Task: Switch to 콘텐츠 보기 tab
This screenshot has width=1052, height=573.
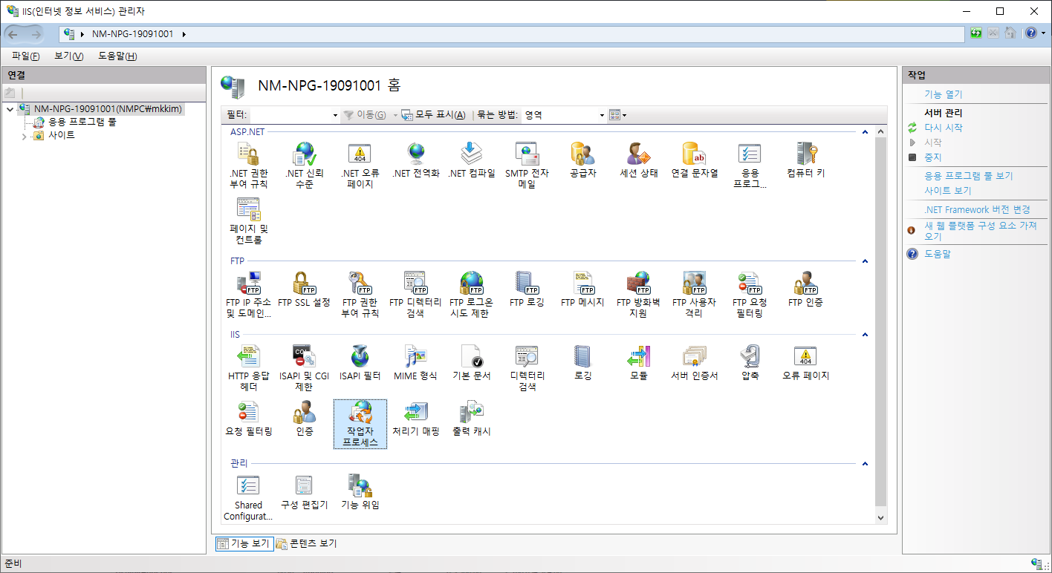Action: (x=307, y=544)
